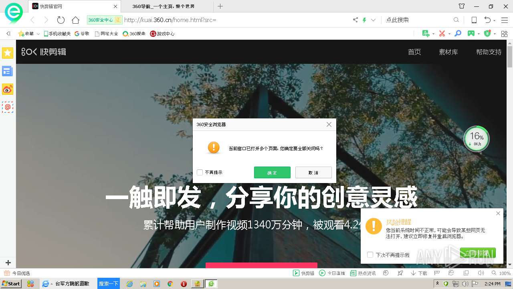The width and height of the screenshot is (513, 289).
Task: Show hidden system tray icons
Action: point(438,284)
